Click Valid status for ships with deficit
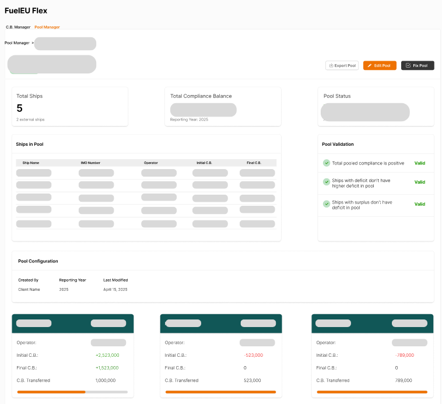 [x=420, y=182]
